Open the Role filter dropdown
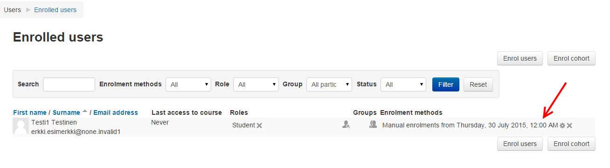Screen dimensions: 610x168 point(256,84)
